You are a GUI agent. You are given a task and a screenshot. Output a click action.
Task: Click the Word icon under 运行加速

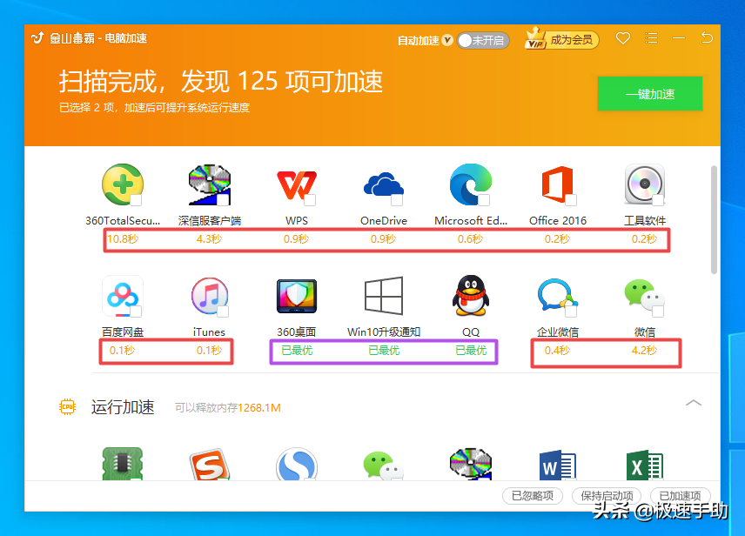(557, 466)
